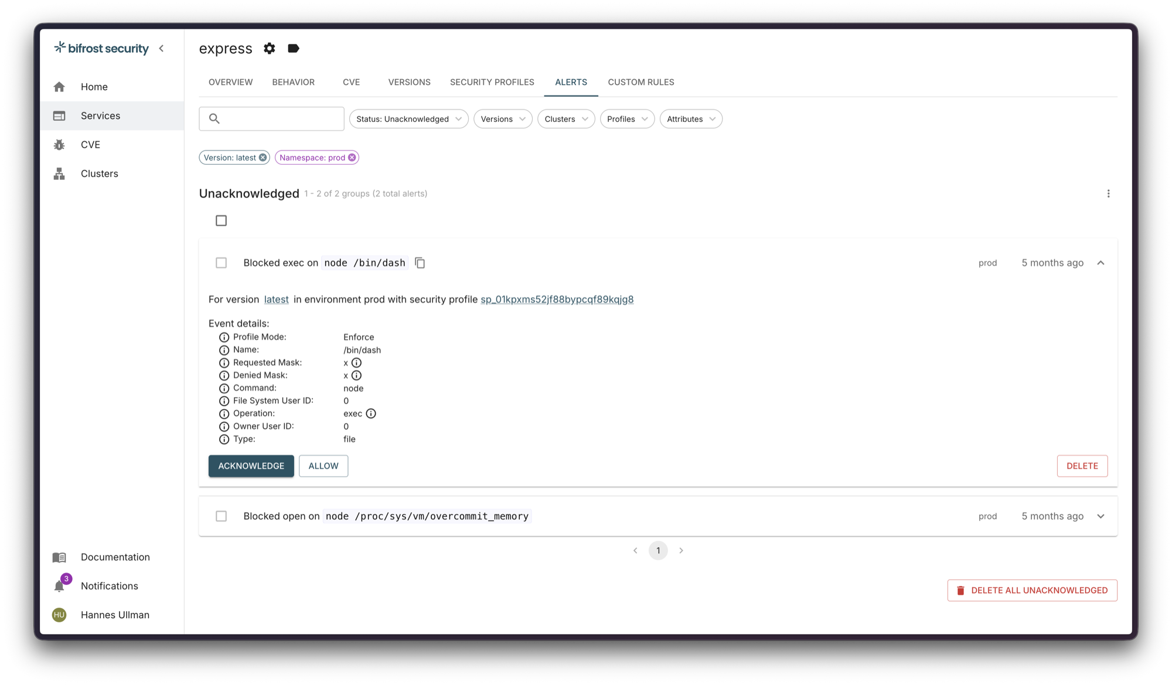Click the Home sidebar icon
The image size is (1172, 685).
click(59, 87)
